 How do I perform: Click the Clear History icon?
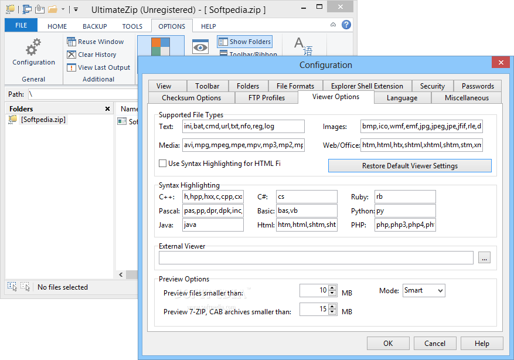(71, 55)
